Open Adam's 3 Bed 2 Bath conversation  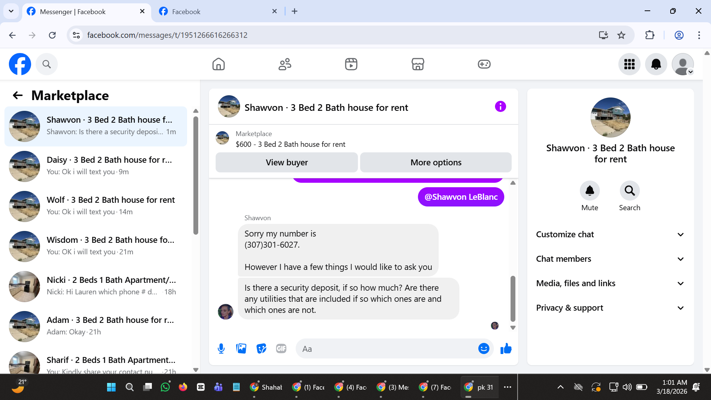[x=96, y=327]
